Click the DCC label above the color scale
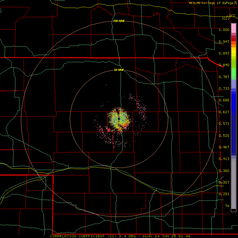The width and height of the screenshot is (238, 238). tap(232, 16)
